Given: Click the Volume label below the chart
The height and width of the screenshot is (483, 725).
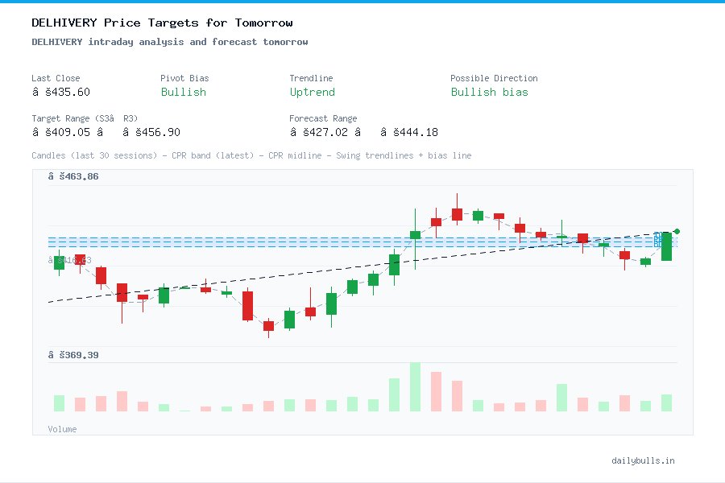Looking at the screenshot, I should 62,429.
